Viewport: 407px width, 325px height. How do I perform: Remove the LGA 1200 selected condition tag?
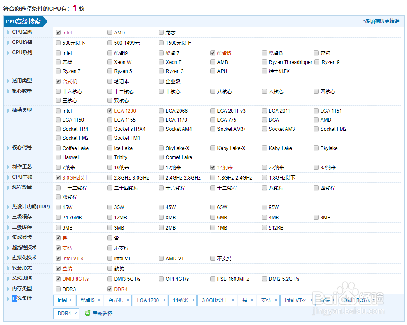coord(163,300)
